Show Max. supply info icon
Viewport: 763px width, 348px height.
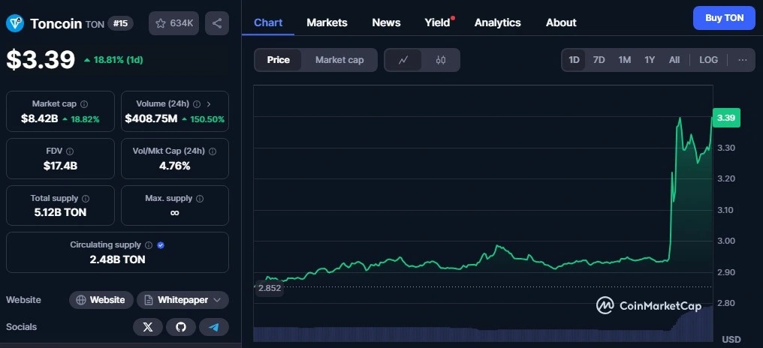tap(200, 198)
